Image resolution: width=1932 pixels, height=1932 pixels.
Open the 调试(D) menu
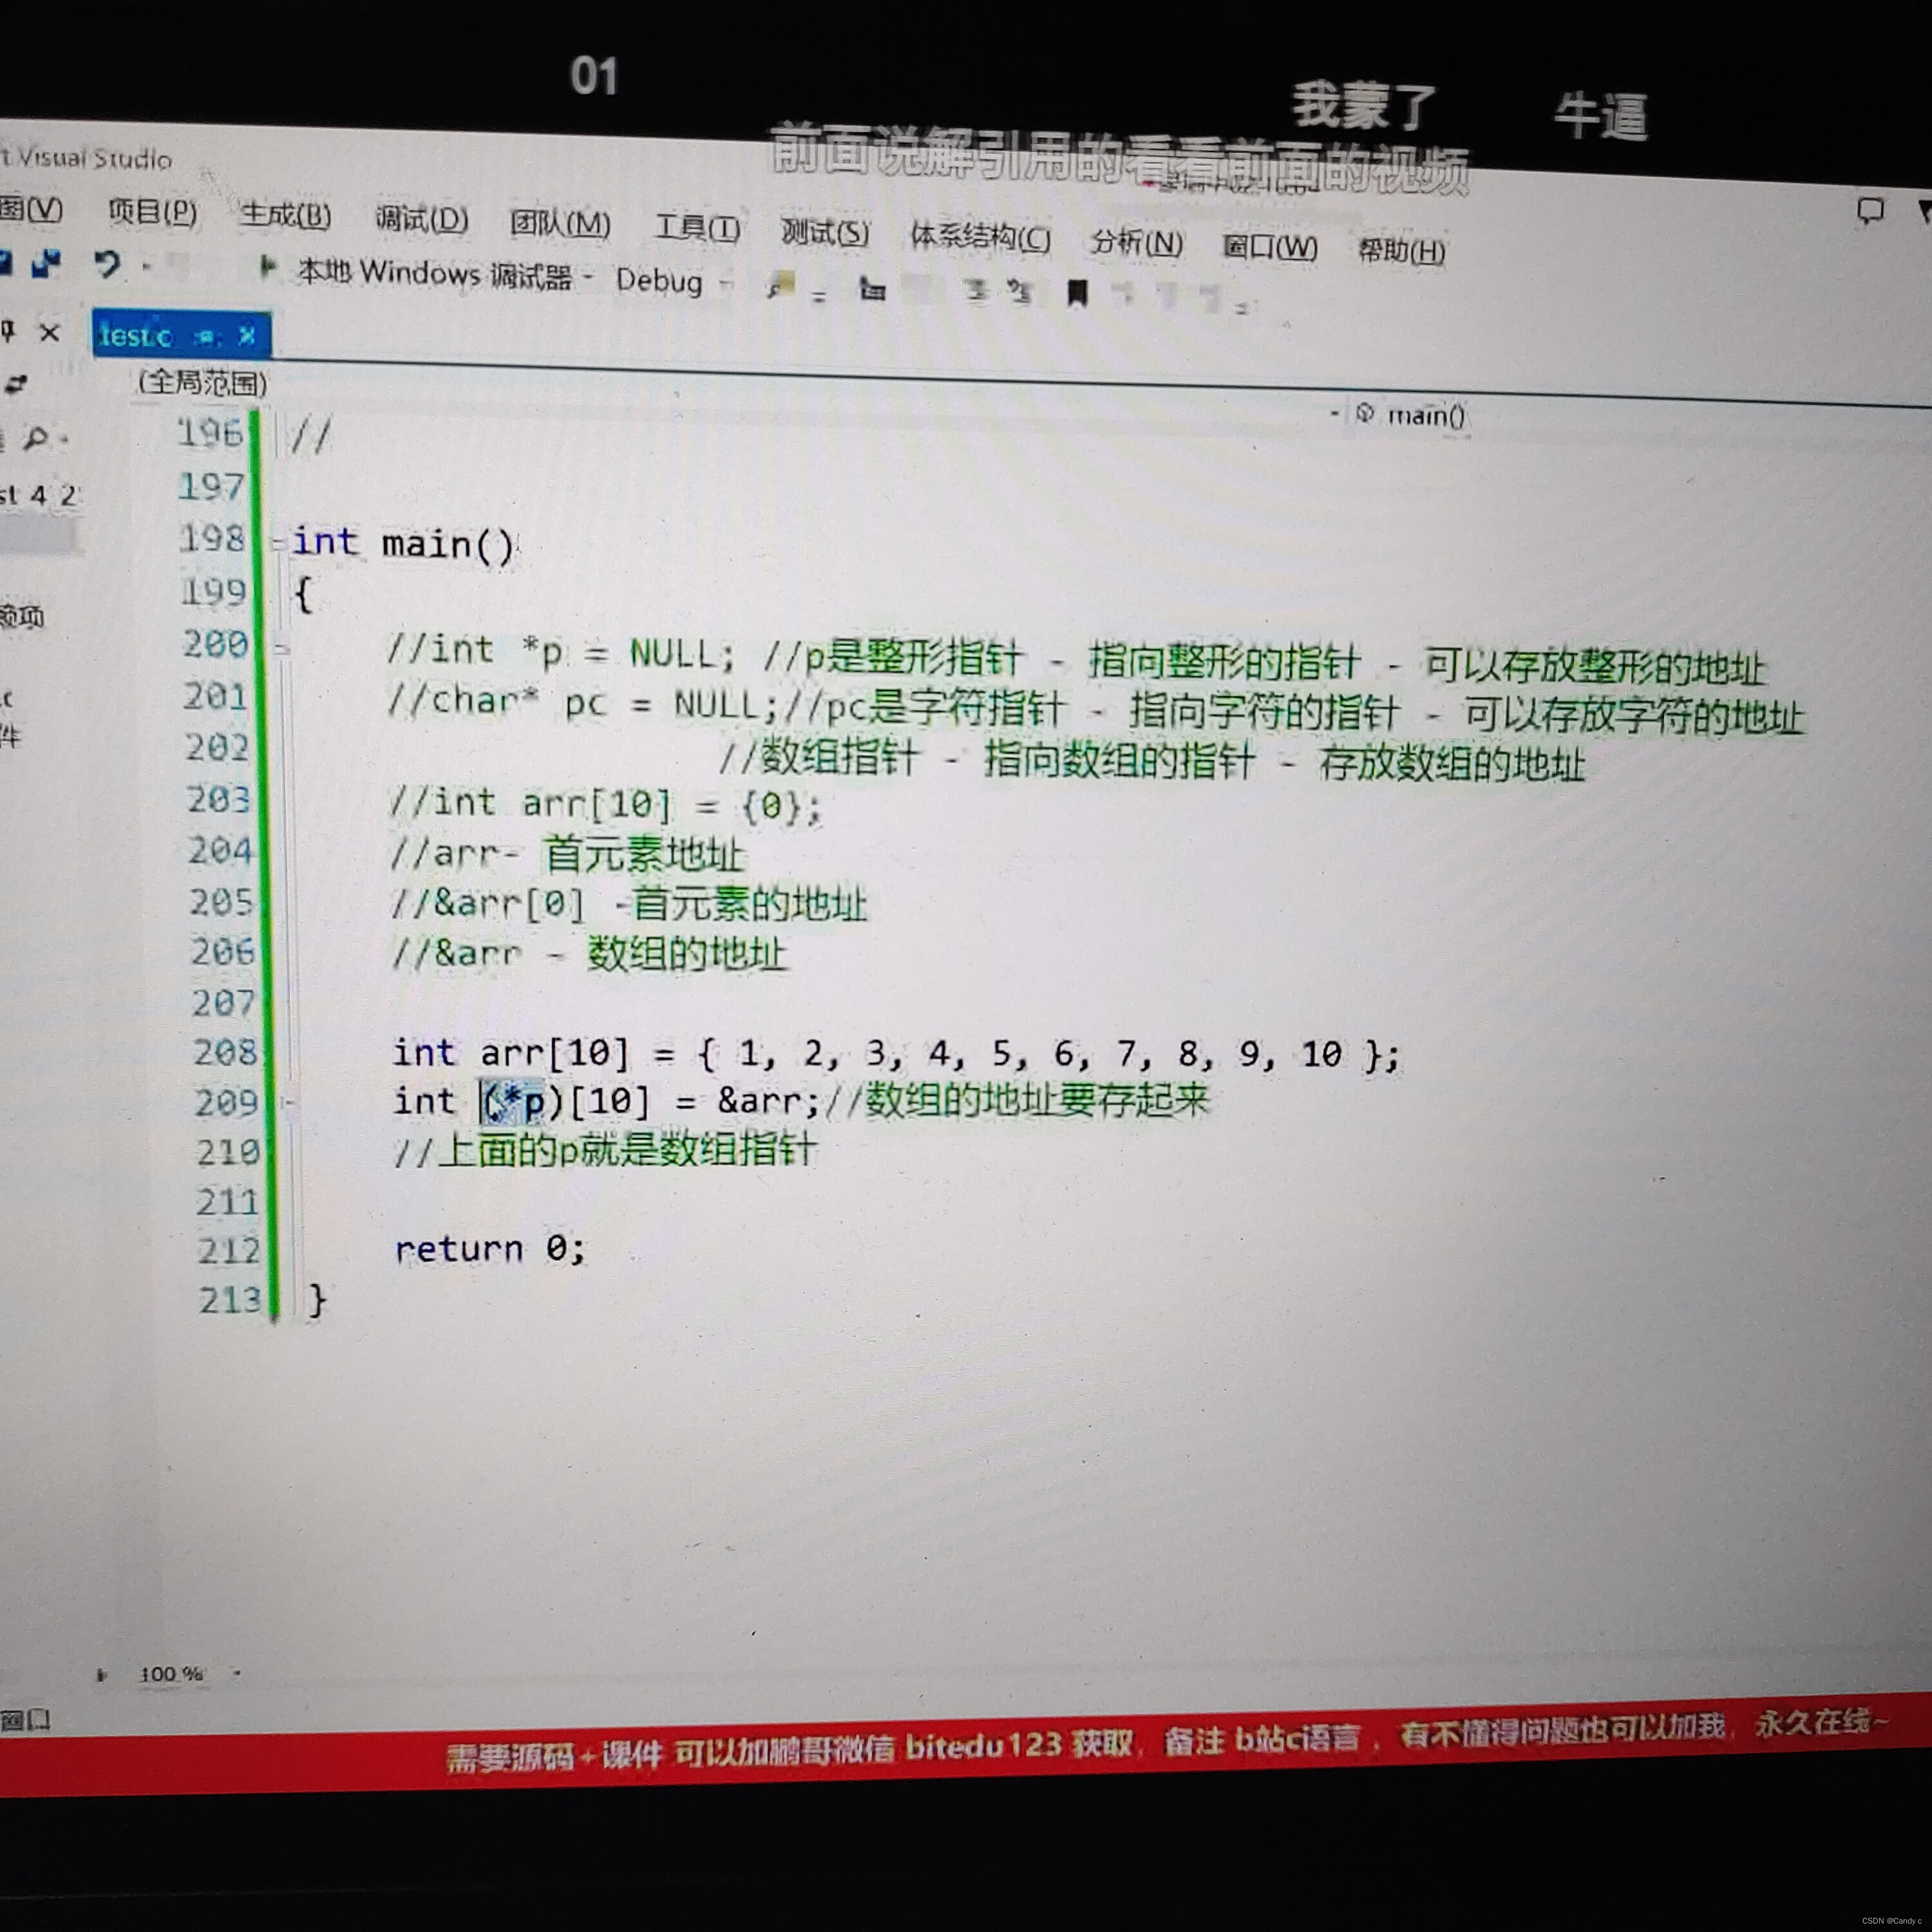(x=421, y=218)
